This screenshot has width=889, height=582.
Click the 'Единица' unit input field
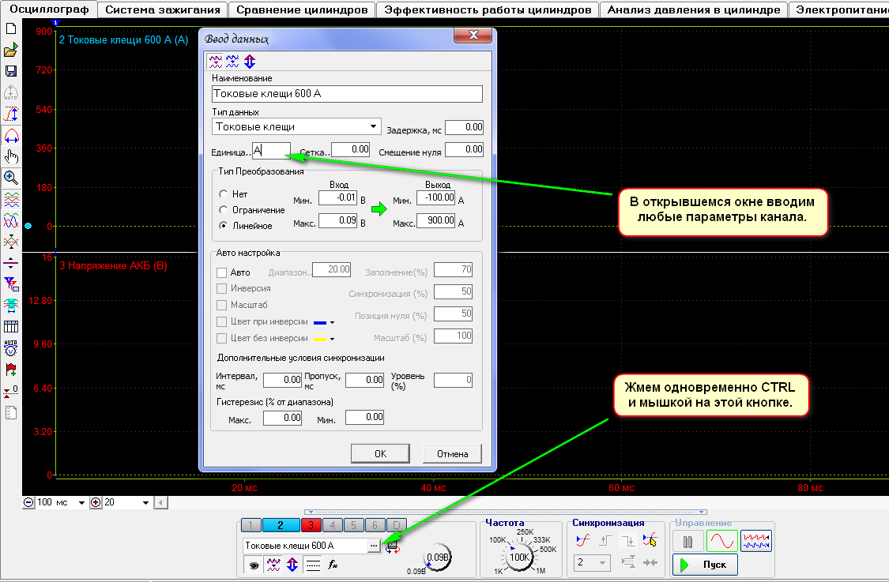point(272,150)
